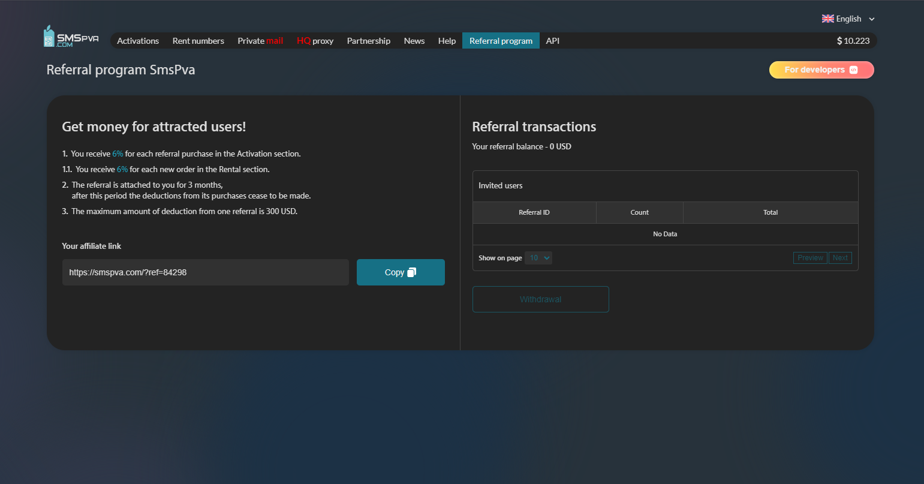The width and height of the screenshot is (924, 484).
Task: Select the Referral program tab
Action: [501, 41]
